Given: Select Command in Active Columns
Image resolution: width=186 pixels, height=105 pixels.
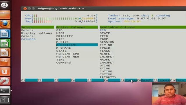Looking at the screenshot, I should (63, 63).
